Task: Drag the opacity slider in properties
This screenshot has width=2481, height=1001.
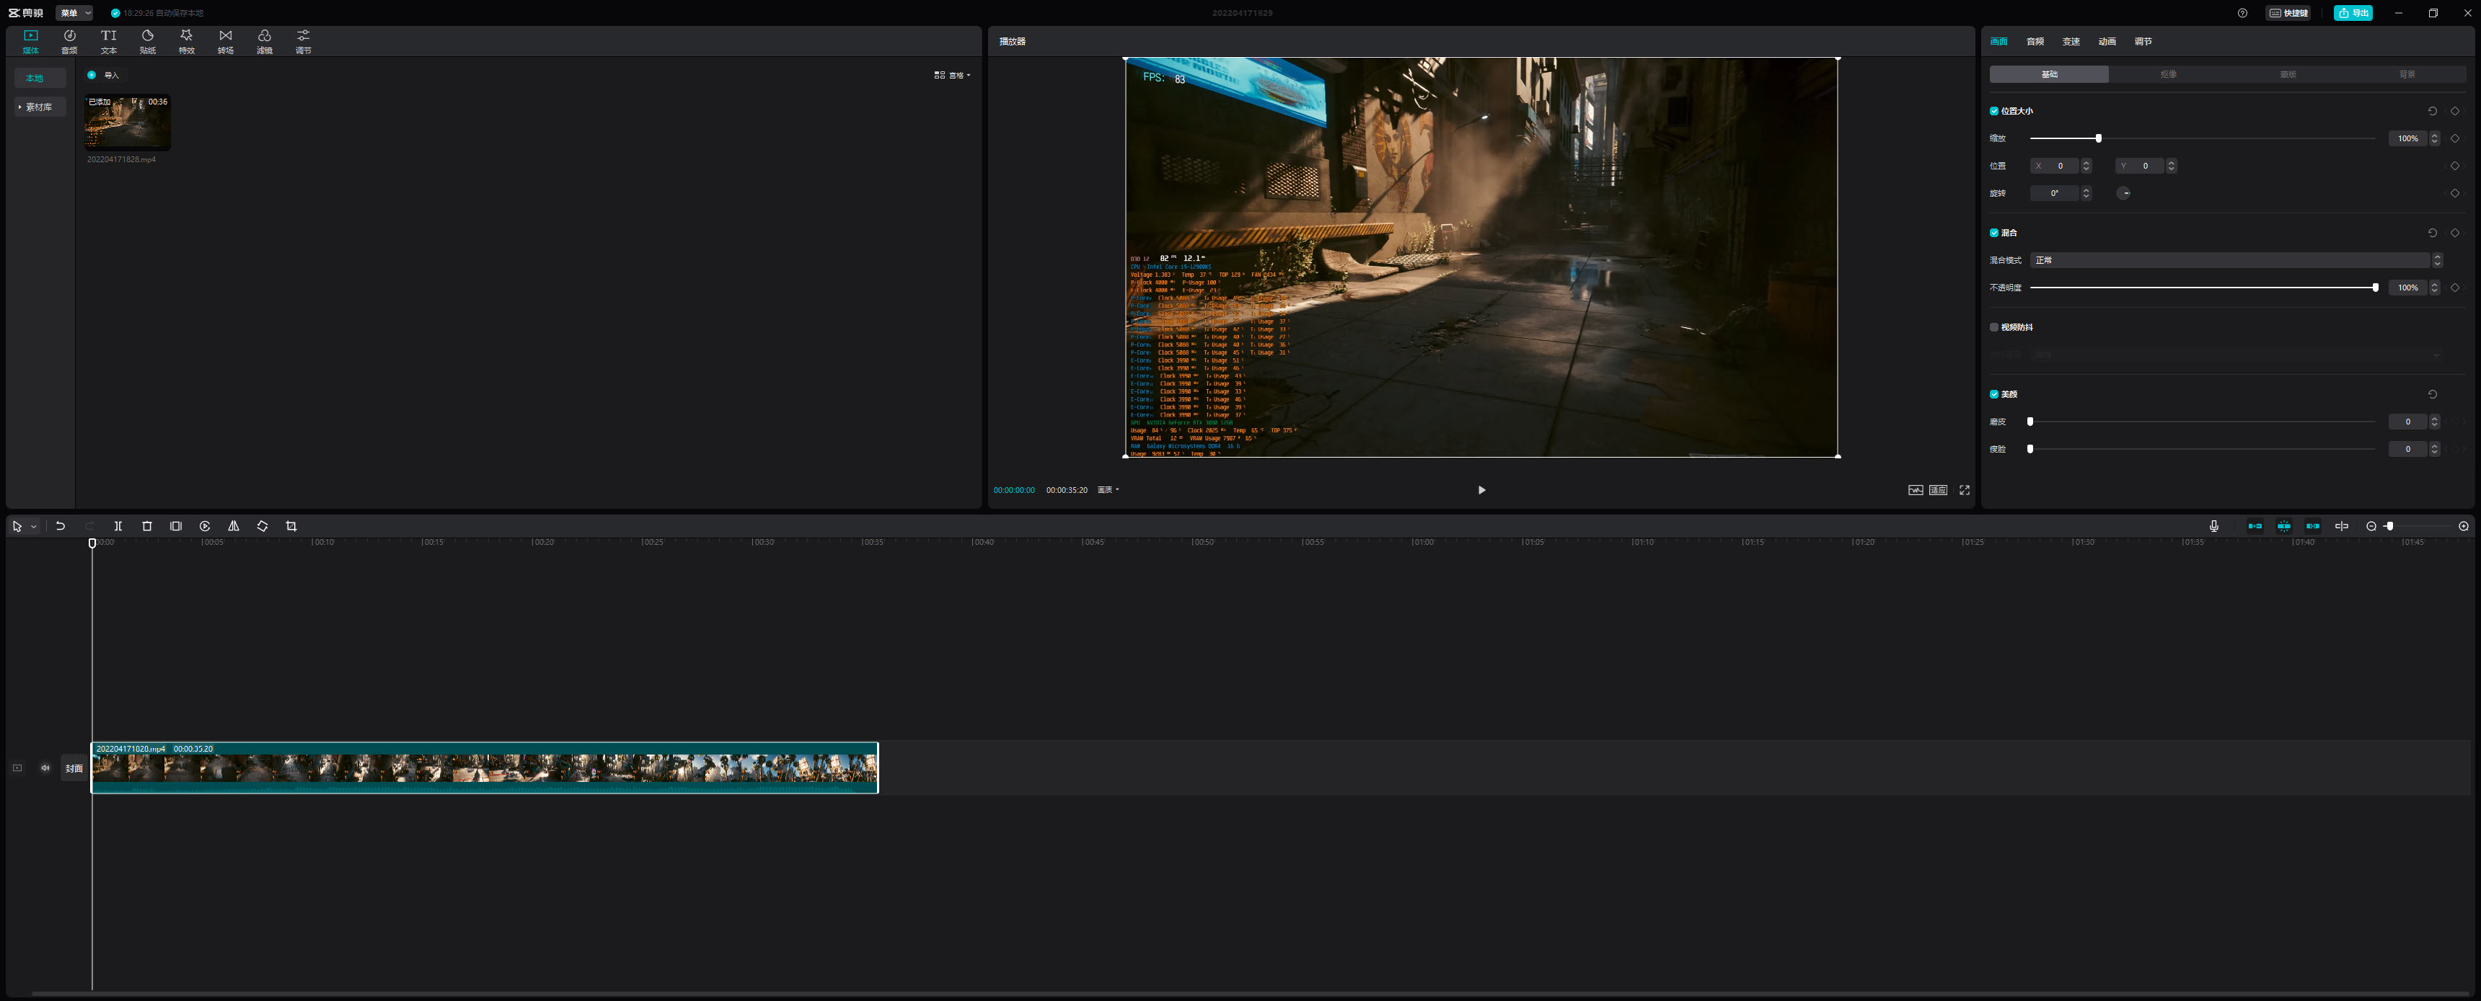Action: click(x=2375, y=288)
